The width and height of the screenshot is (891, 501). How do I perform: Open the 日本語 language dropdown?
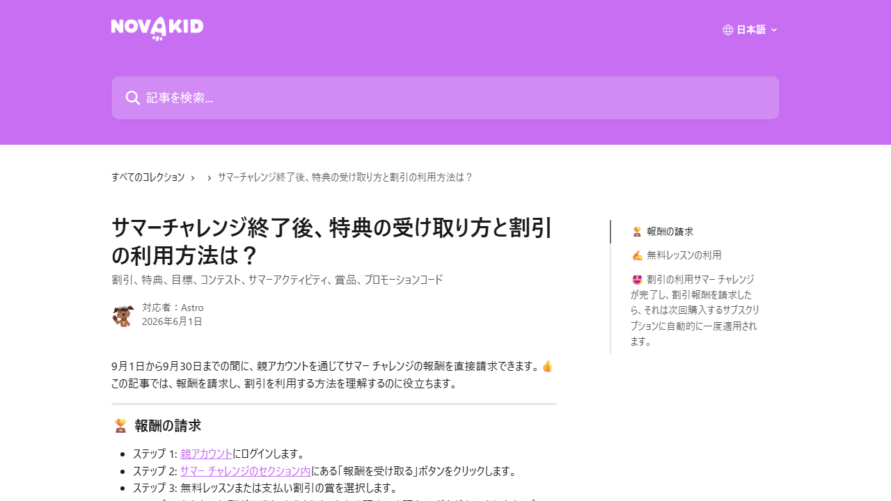[750, 30]
